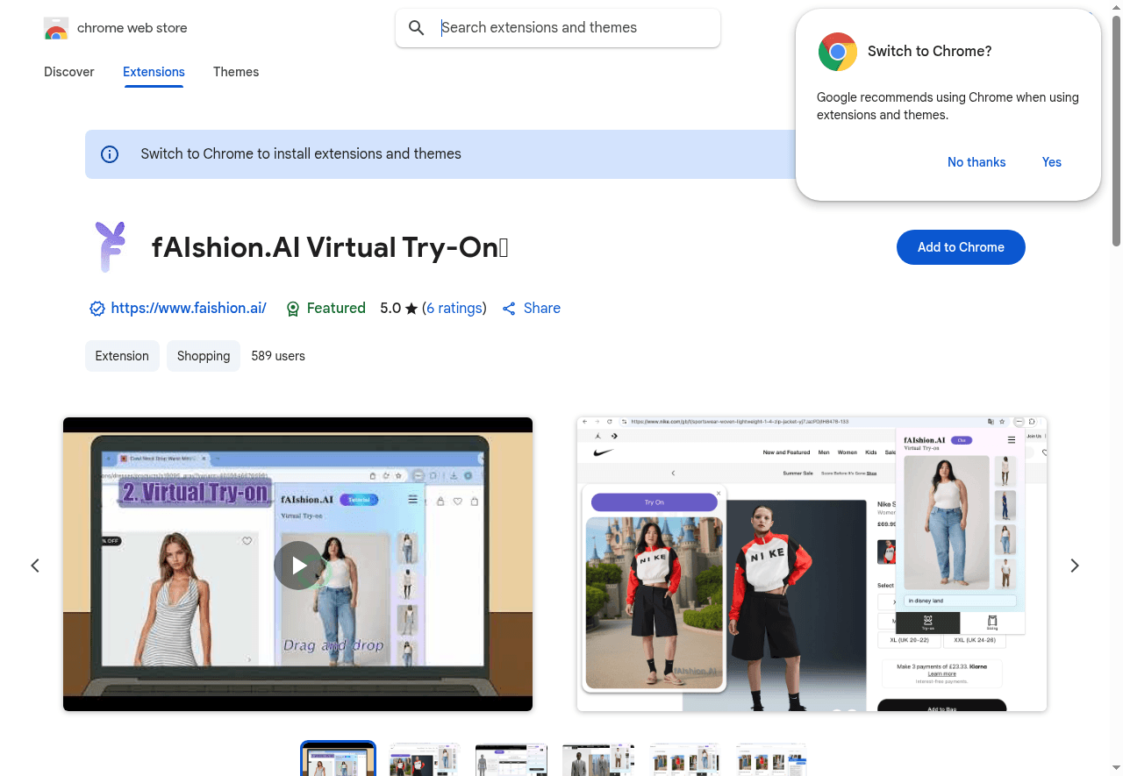Click the Share icon
1123x776 pixels.
509,309
